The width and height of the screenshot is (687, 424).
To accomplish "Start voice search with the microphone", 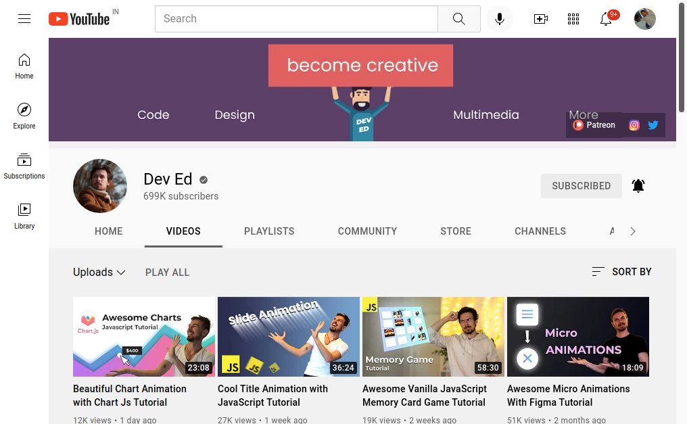I will (x=499, y=19).
